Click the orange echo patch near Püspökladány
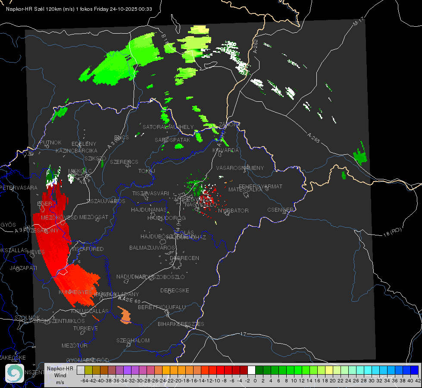Image resolution: width=422 pixels, height=388 pixels. pos(125,316)
